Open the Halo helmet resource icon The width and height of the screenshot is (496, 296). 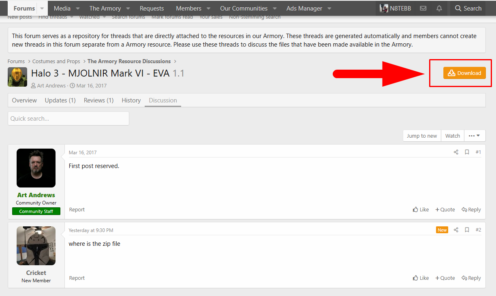pyautogui.click(x=17, y=77)
